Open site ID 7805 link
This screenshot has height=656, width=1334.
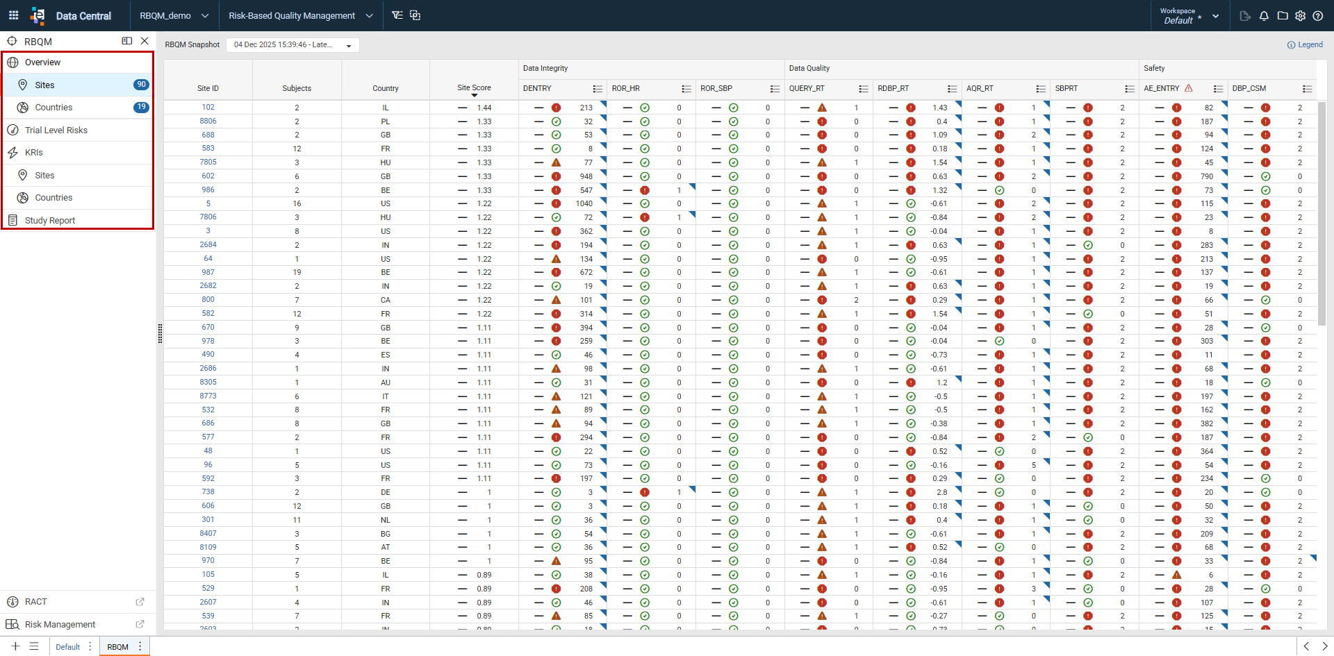[208, 162]
